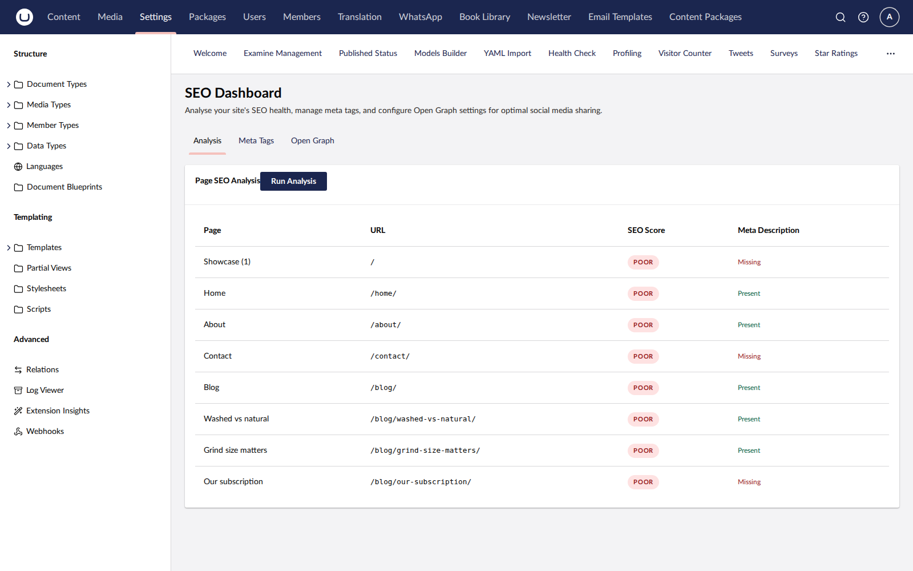Click the Relations arrows icon

click(18, 370)
